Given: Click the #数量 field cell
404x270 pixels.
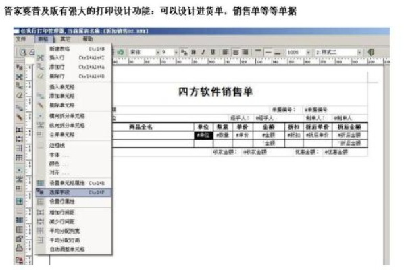Looking at the screenshot, I should [x=223, y=135].
